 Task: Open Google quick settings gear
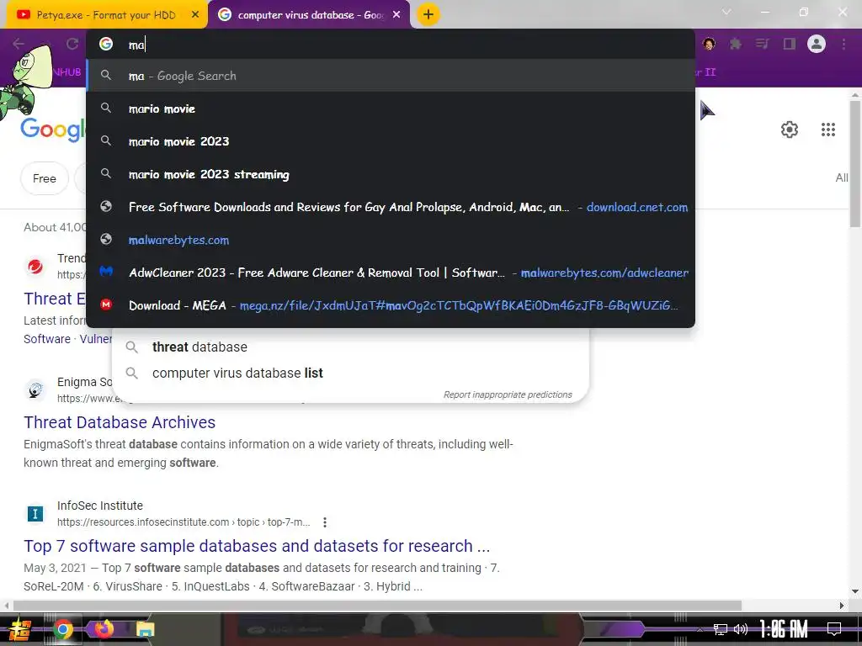click(x=790, y=130)
